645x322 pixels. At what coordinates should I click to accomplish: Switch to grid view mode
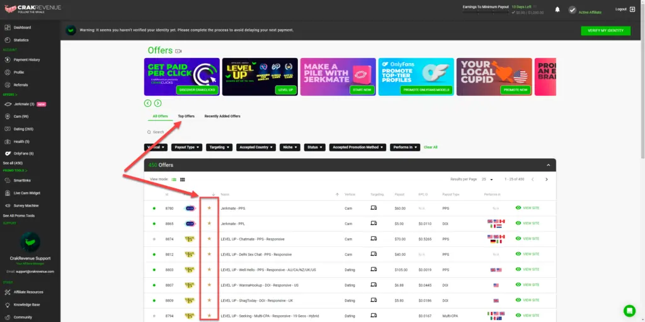pyautogui.click(x=183, y=180)
